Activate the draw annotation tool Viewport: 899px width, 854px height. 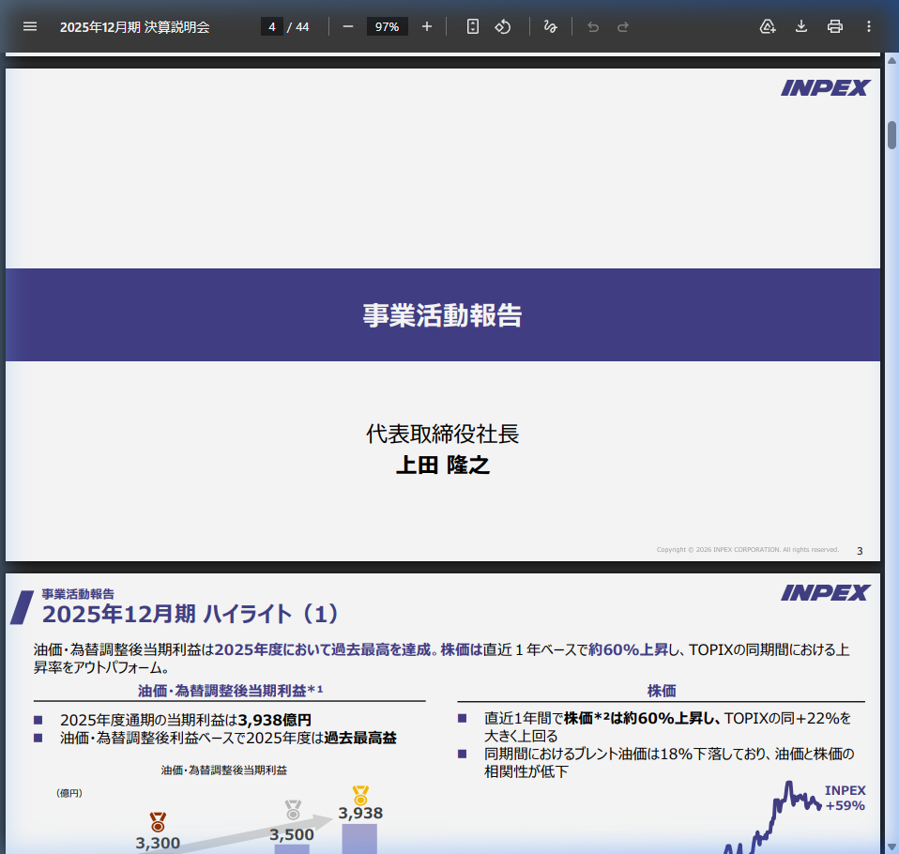pyautogui.click(x=551, y=26)
